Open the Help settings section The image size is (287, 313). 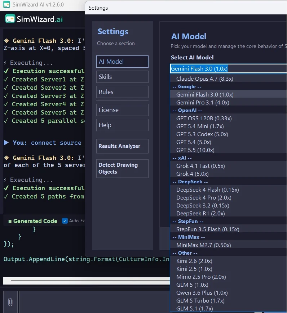(122, 125)
